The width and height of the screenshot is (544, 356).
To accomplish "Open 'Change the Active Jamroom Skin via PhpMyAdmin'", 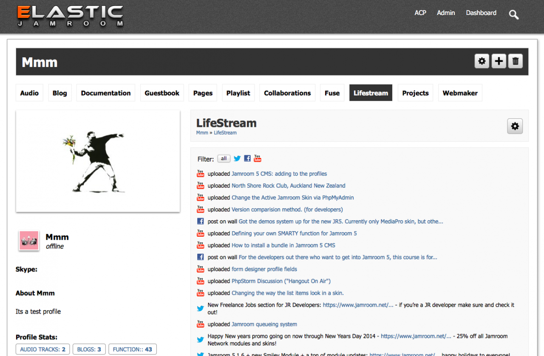I will [x=293, y=197].
